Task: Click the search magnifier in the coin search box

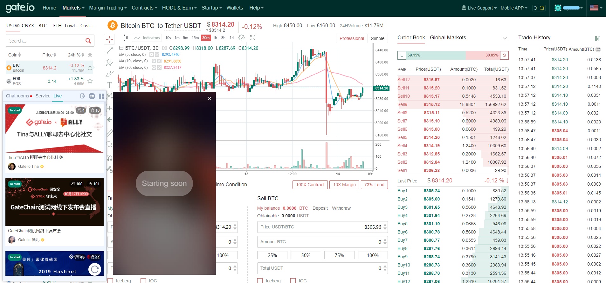Action: coord(88,41)
